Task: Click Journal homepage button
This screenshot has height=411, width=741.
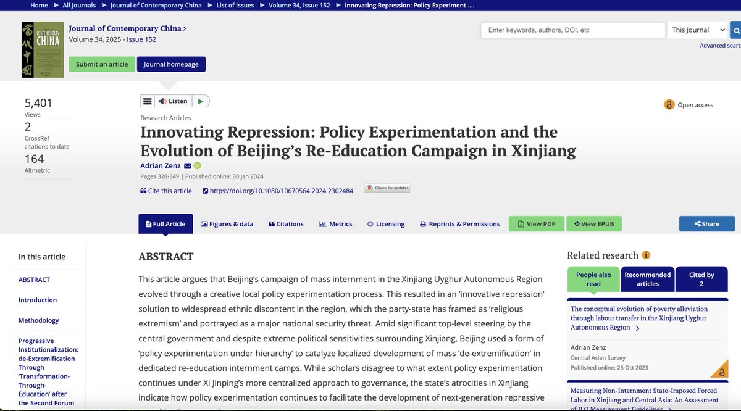Action: 171,64
